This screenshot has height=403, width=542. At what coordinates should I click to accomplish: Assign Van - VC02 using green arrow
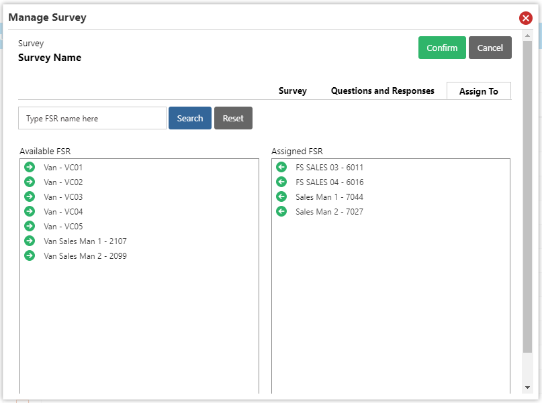[x=30, y=182]
